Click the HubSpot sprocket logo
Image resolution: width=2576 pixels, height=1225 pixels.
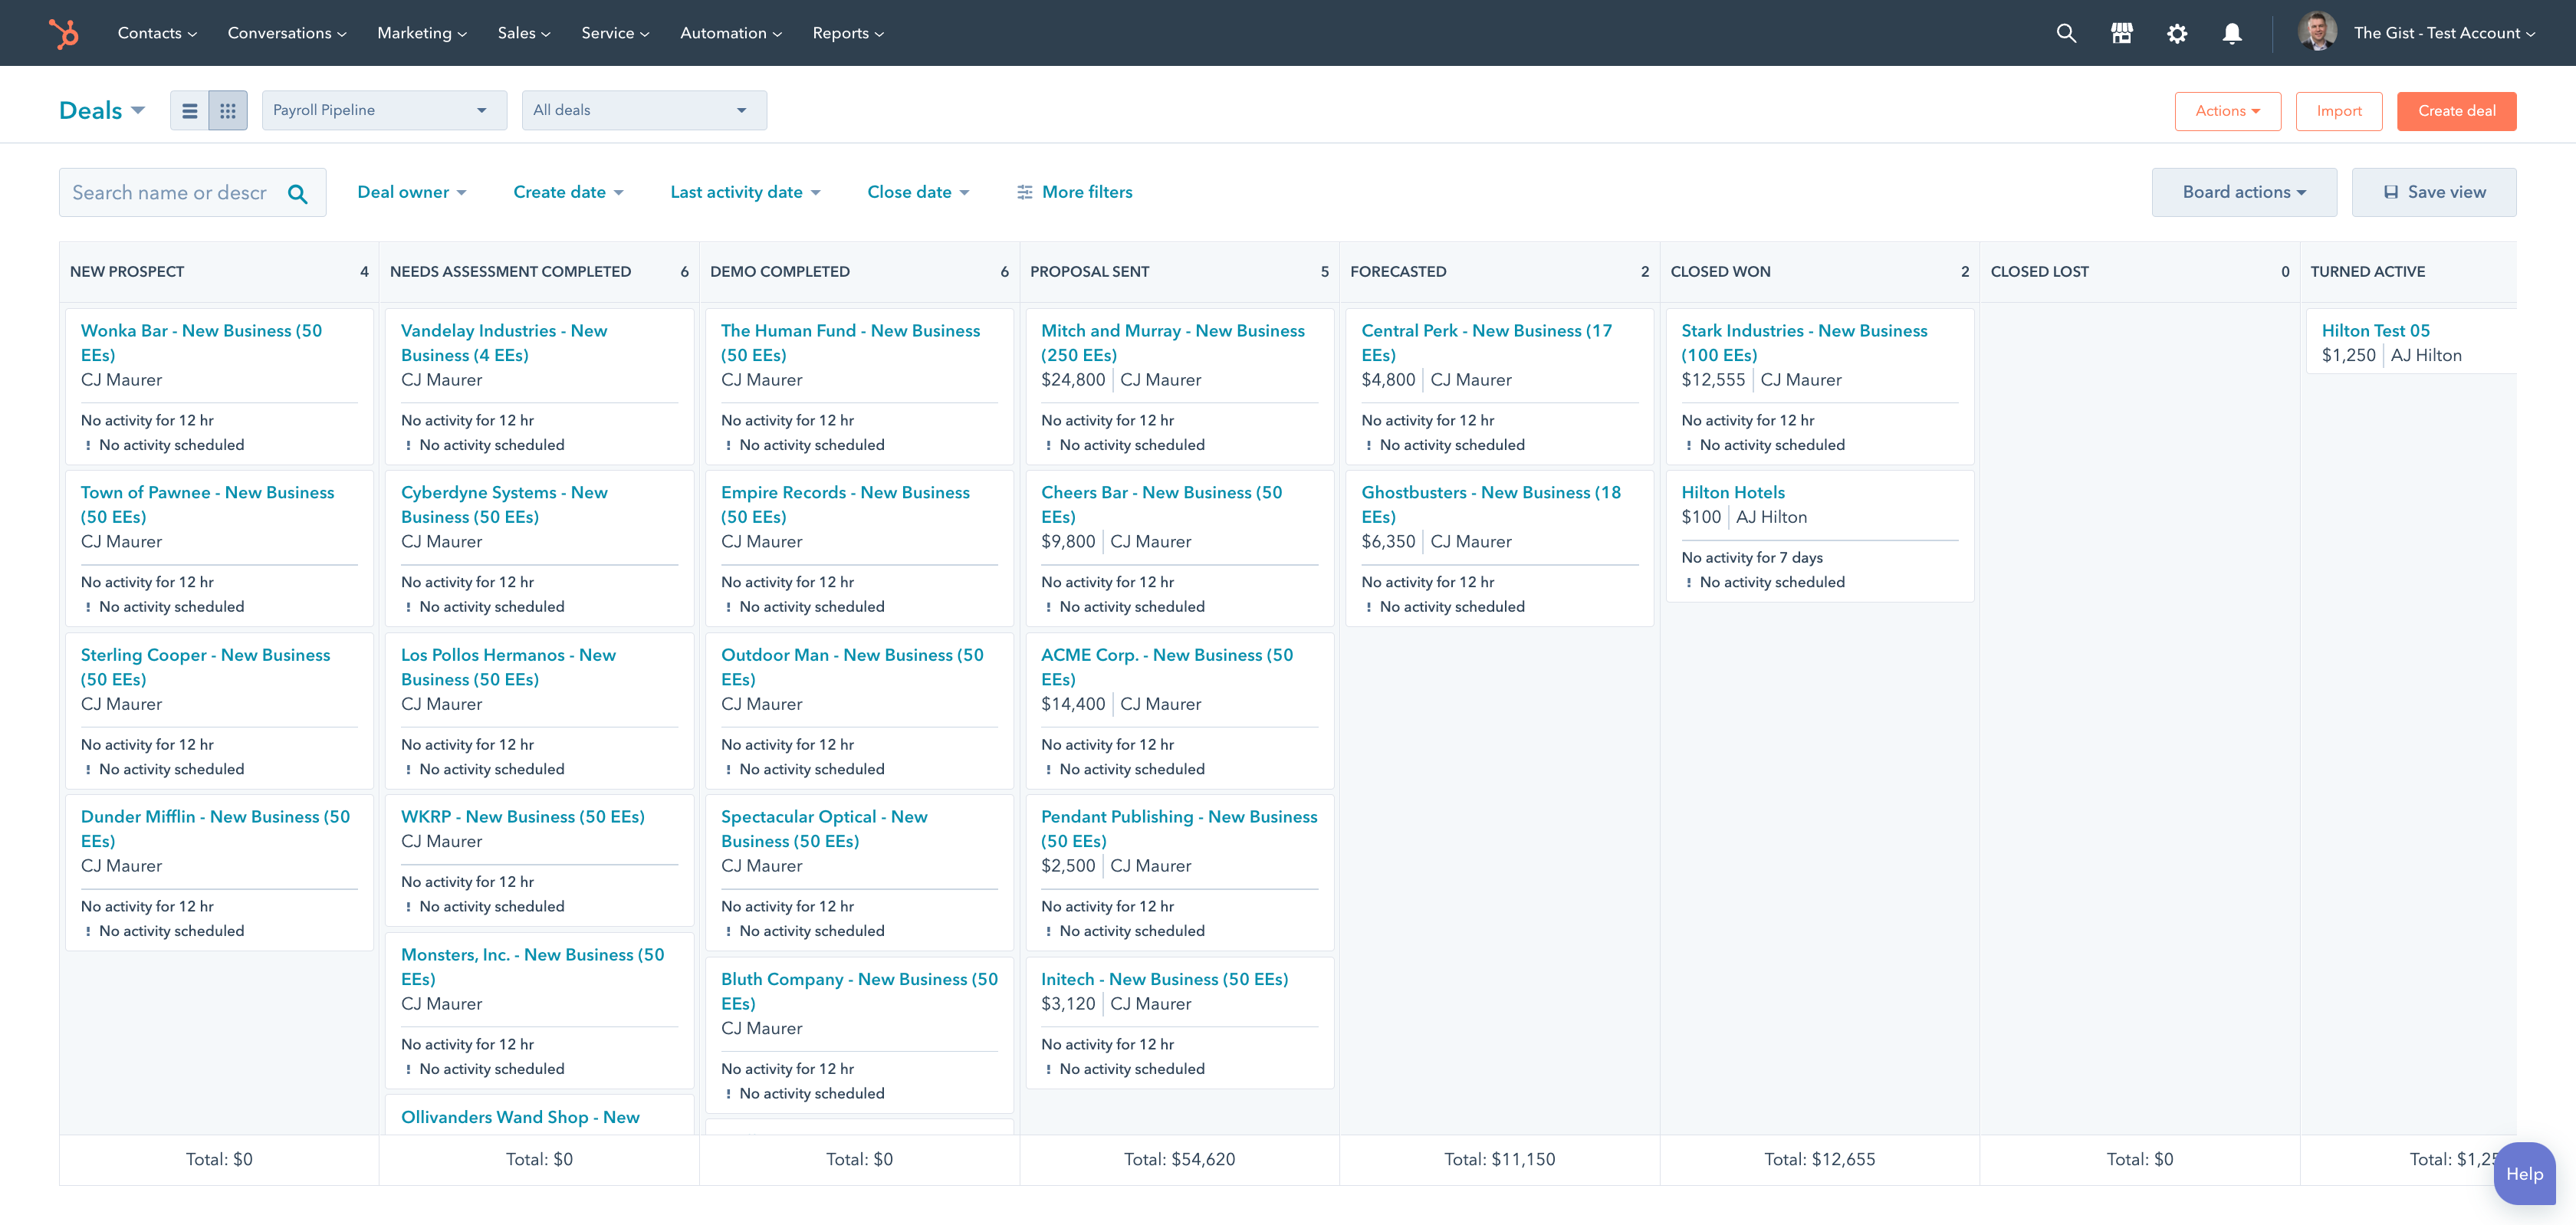pyautogui.click(x=64, y=33)
